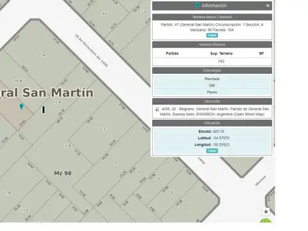308x231 pixels.
Task: Click parcel number 5 on map
Action: pos(158,178)
